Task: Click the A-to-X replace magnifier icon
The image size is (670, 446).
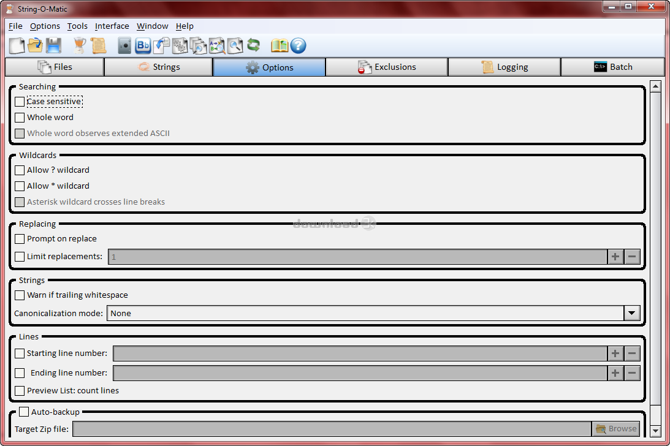Action: click(216, 45)
